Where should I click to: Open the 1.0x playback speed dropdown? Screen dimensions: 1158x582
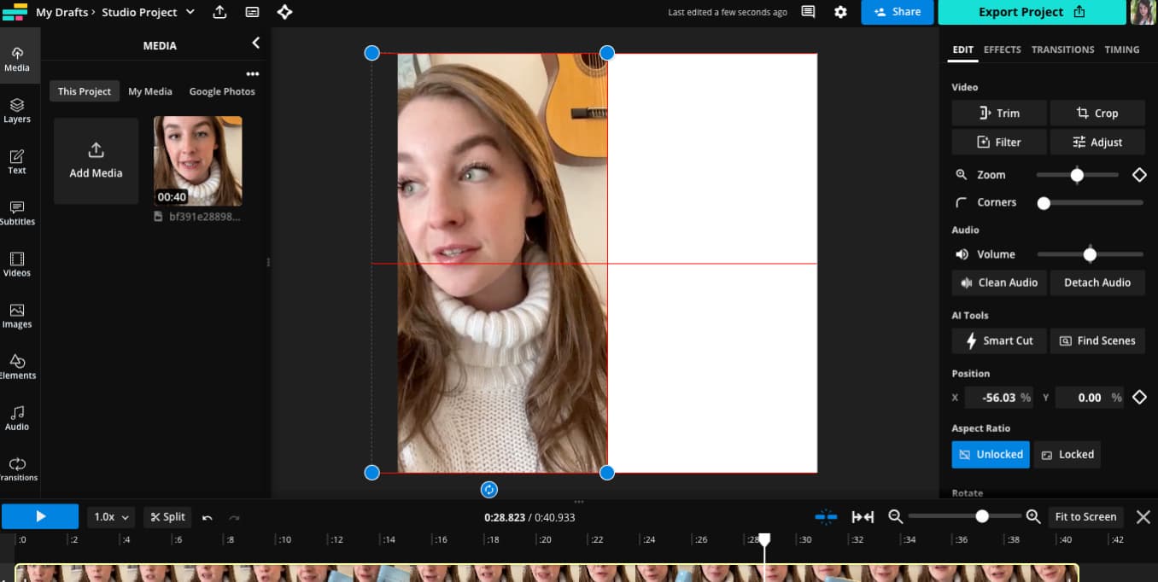coord(112,517)
